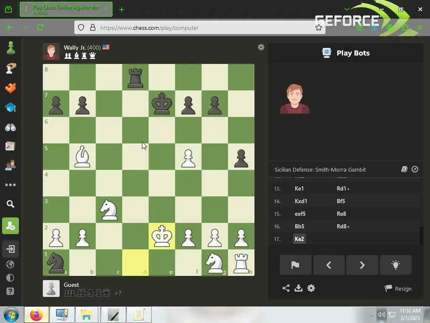The height and width of the screenshot is (323, 430).
Task: Open board settings gear above the board
Action: (261, 47)
